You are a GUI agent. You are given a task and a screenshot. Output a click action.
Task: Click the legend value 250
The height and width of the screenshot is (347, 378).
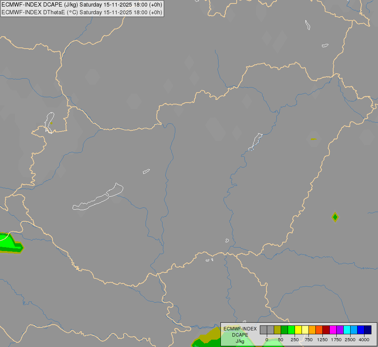295,340
